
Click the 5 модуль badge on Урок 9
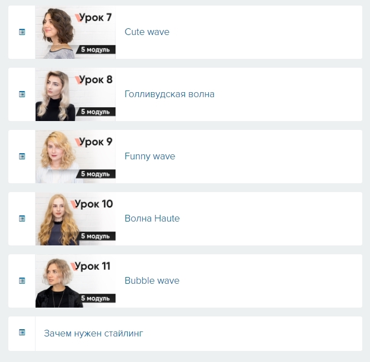(x=96, y=174)
